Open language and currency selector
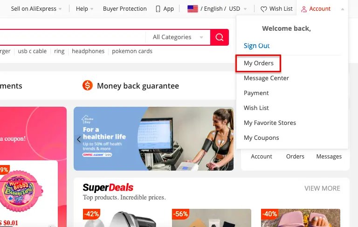Viewport: 358px width, 227px height. [x=217, y=9]
